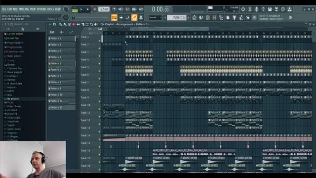Click the playback speaker tool in playlist
Screen dimensions: 316x178
pyautogui.click(x=96, y=24)
